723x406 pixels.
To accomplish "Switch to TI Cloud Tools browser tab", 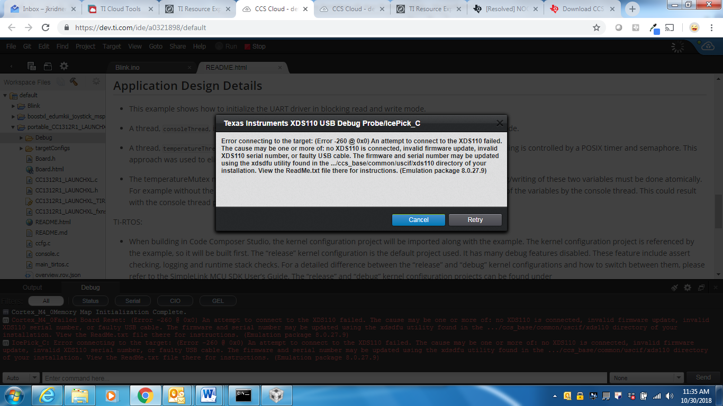I will click(x=120, y=9).
